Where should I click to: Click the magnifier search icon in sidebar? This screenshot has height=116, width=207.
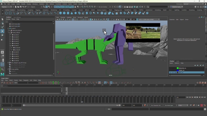click(2, 69)
